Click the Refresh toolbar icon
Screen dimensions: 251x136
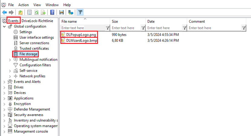coord(37,12)
